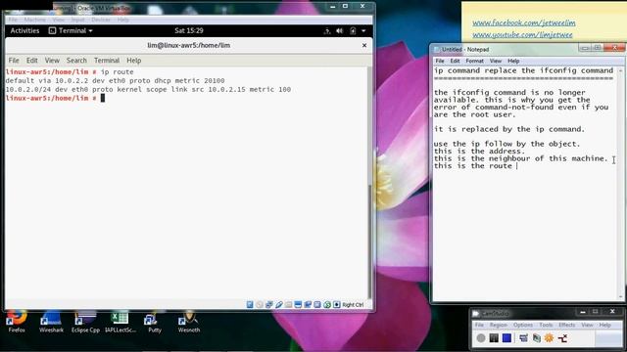Click the gray Record button in CamStudio
Image resolution: width=627 pixels, height=352 pixels.
pos(481,338)
